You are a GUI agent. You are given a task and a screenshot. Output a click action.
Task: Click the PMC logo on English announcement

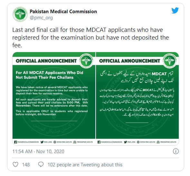[86, 60]
